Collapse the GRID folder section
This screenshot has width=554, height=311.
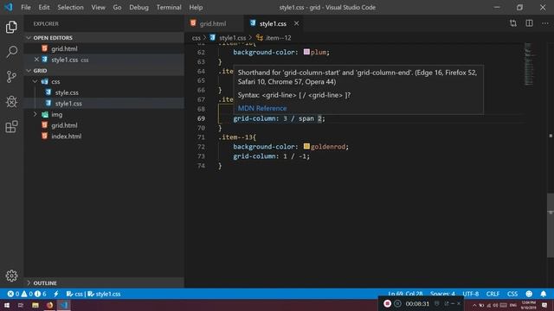[x=29, y=71]
